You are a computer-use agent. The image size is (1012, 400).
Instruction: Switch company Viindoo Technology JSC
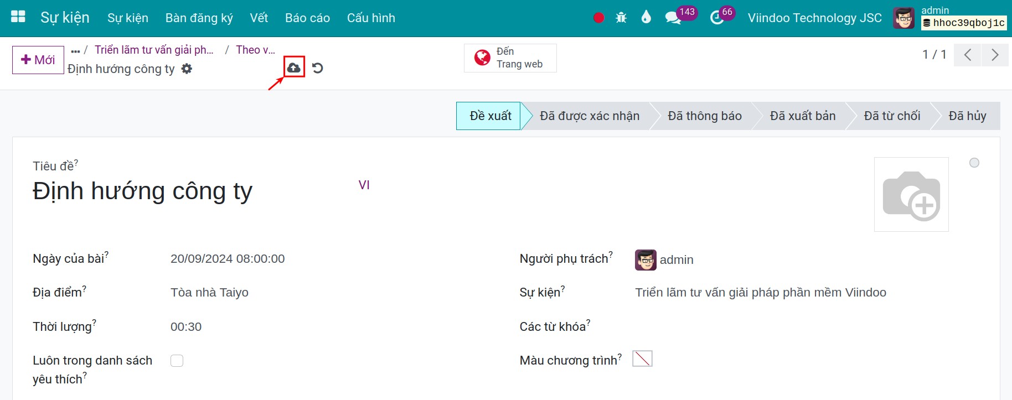point(815,18)
